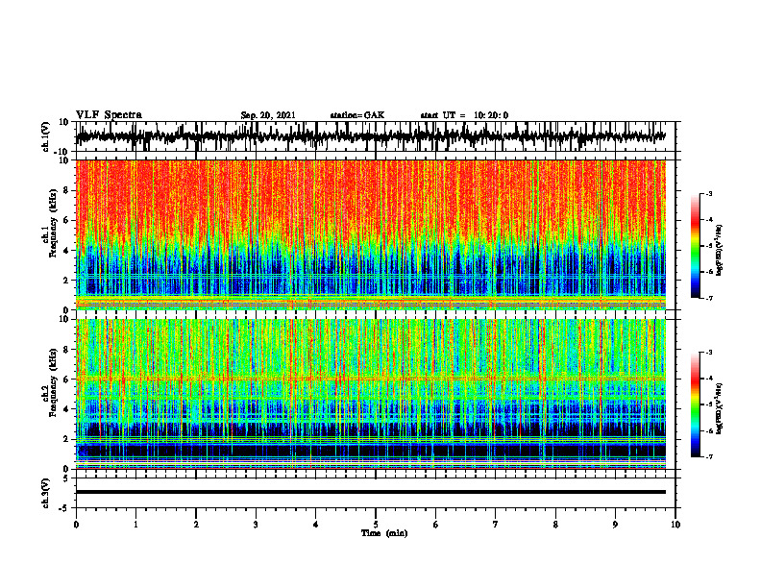Click time tick label "8" on x-axis
This screenshot has height=588, width=761.
(555, 525)
